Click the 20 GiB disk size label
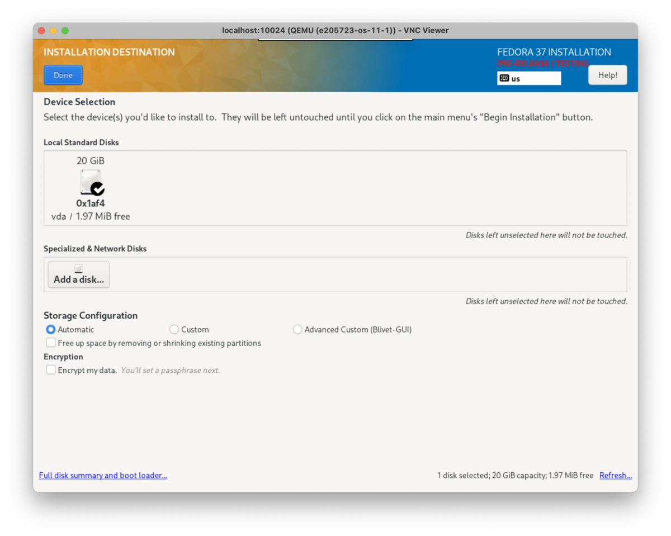 coord(91,161)
